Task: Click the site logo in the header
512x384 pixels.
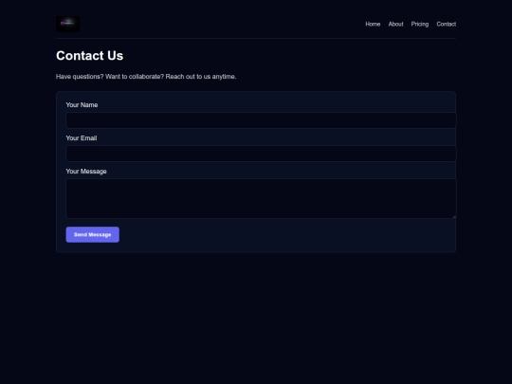Action: (68, 24)
